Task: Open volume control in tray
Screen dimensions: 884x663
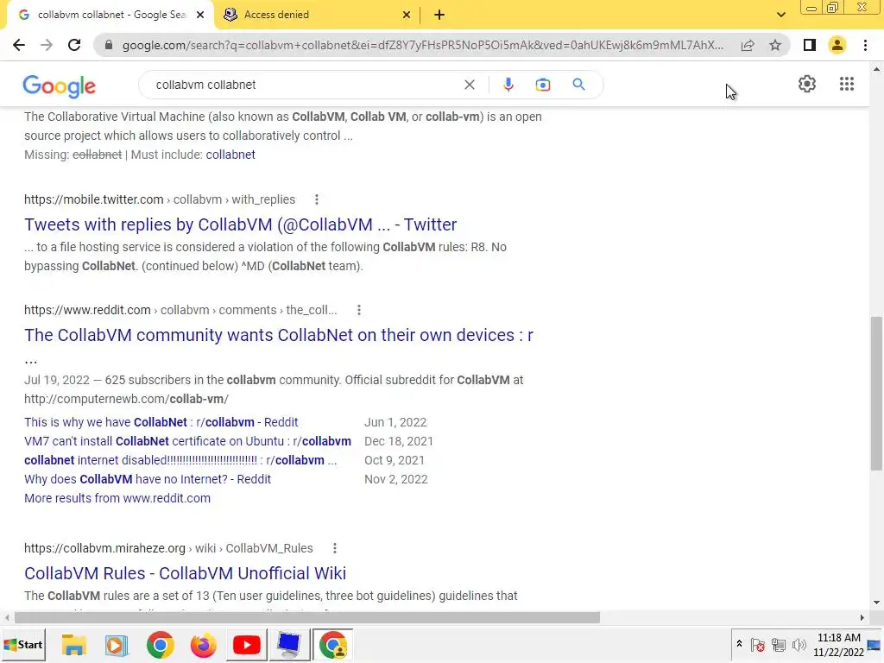Action: coord(799,644)
